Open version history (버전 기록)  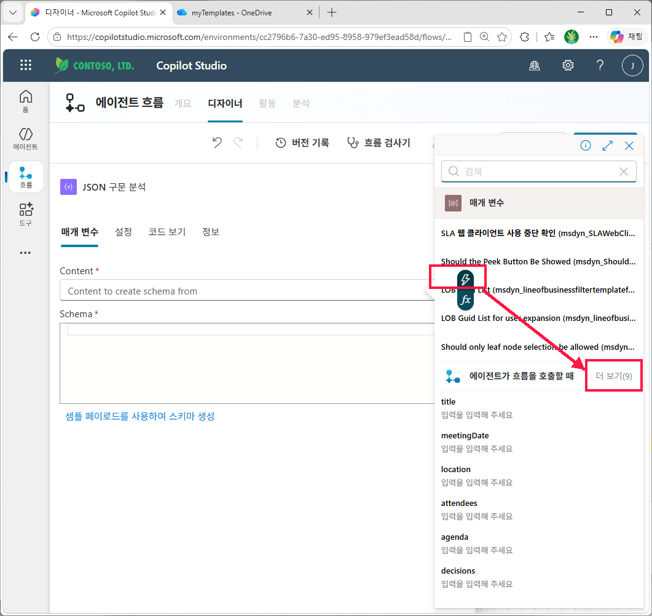point(302,143)
